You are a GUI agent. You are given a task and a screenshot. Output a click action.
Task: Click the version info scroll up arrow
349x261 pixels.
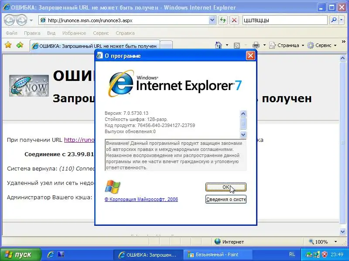pos(243,114)
